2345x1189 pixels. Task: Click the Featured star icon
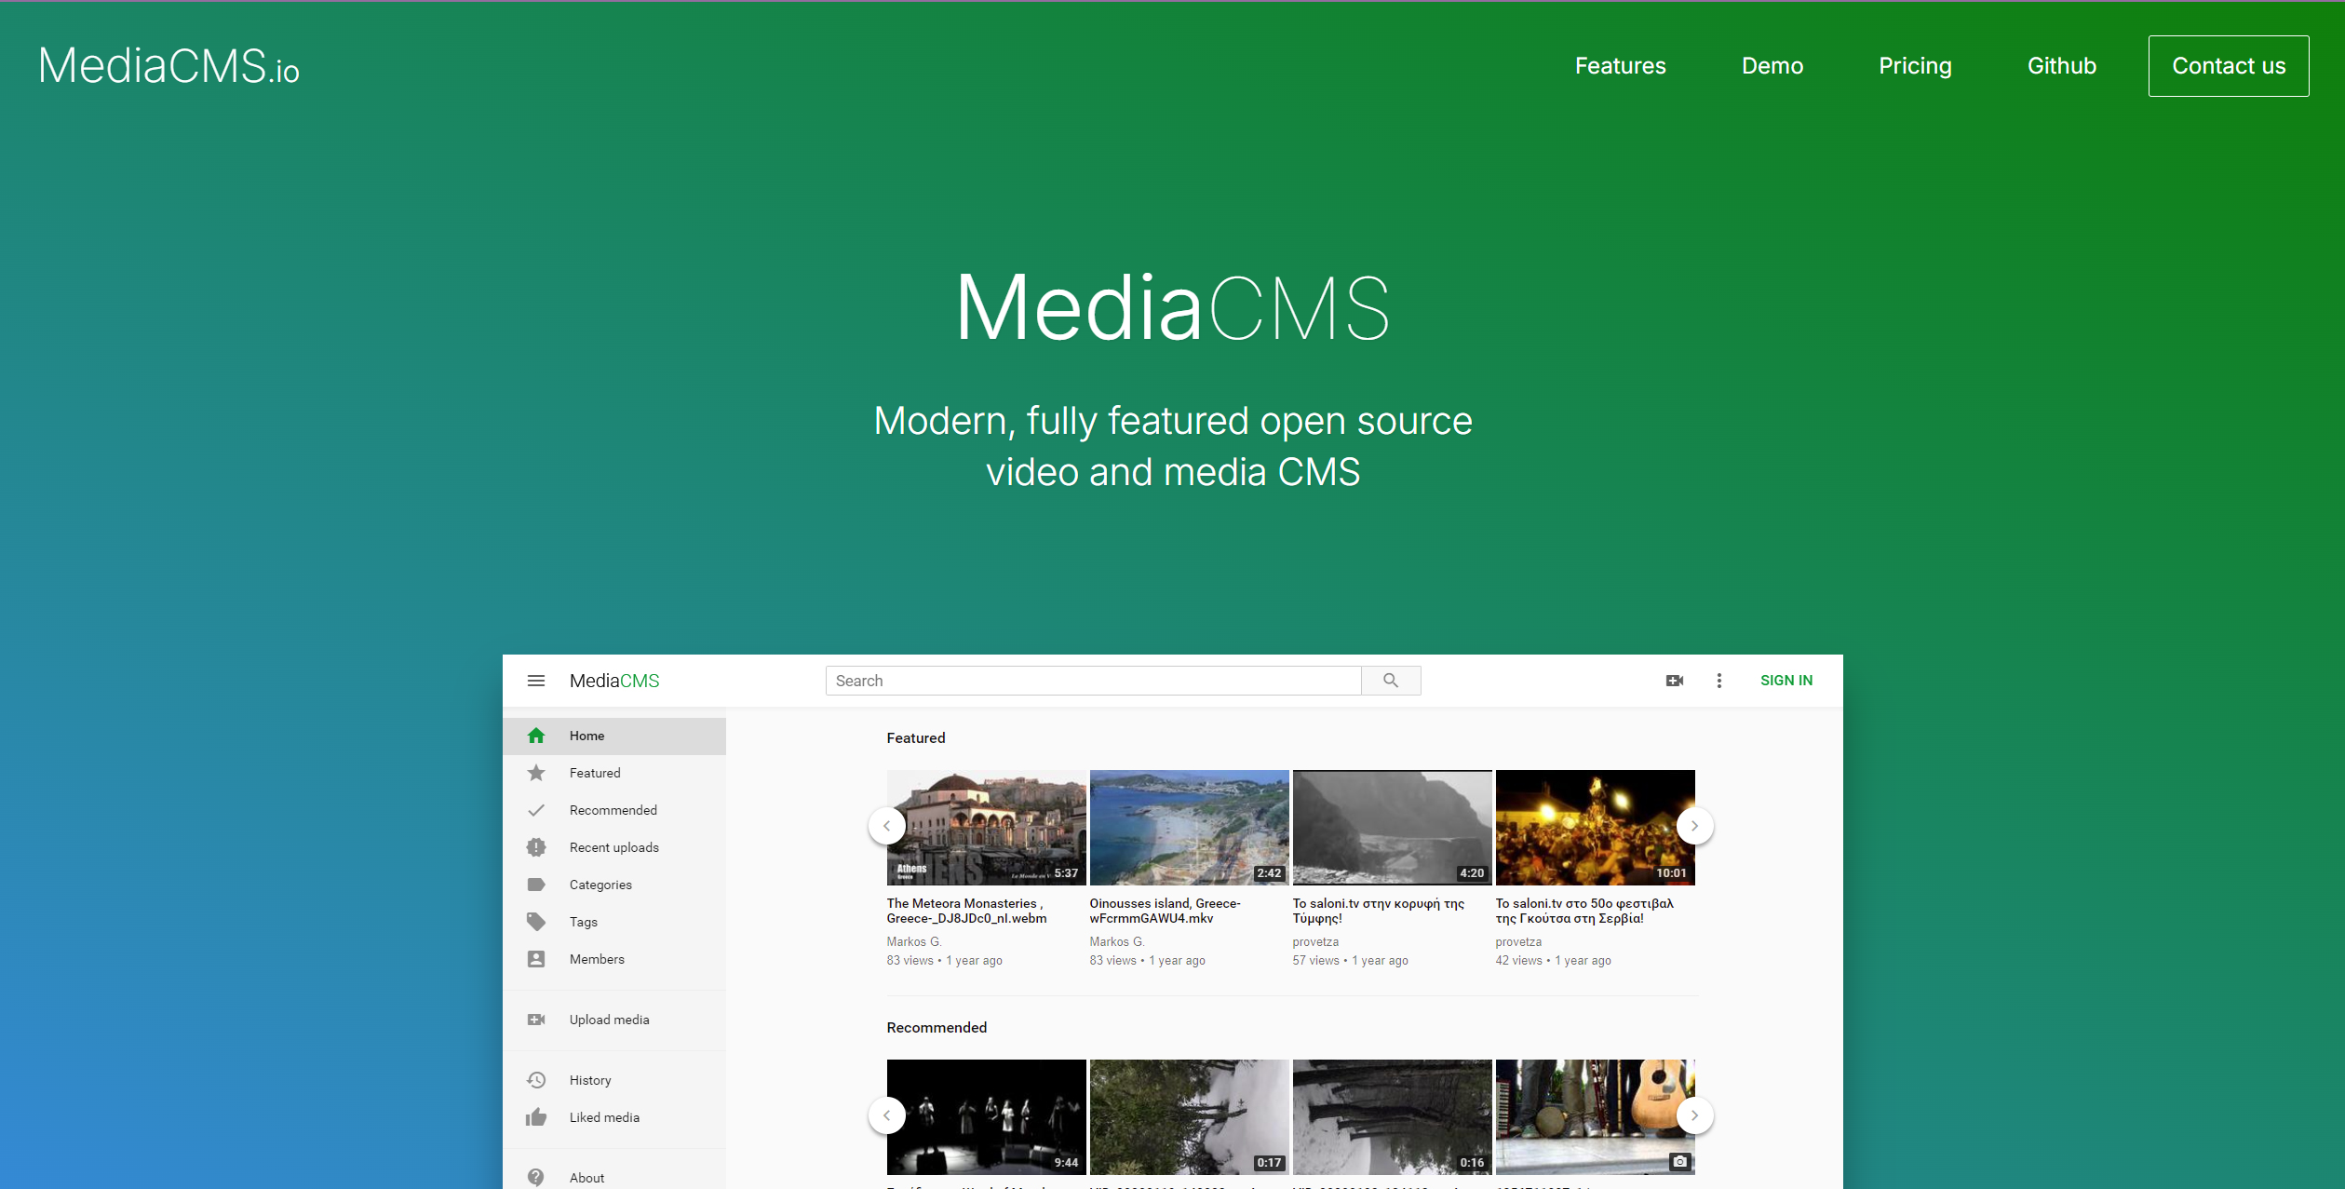[x=536, y=773]
